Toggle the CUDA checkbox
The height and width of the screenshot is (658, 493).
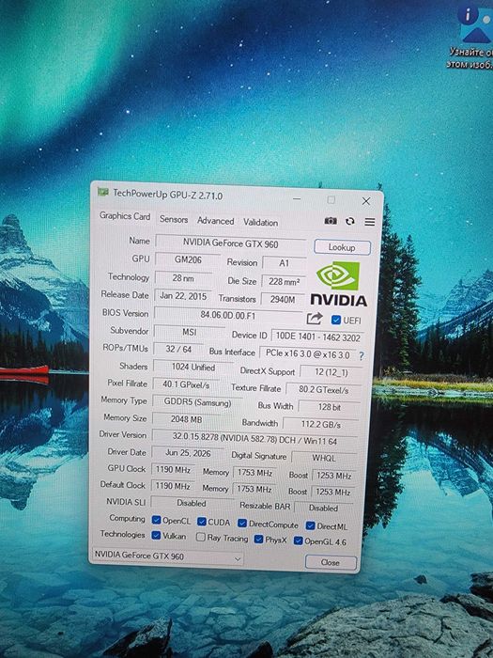click(202, 522)
